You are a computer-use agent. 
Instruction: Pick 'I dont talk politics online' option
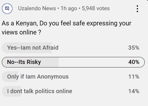(73, 91)
